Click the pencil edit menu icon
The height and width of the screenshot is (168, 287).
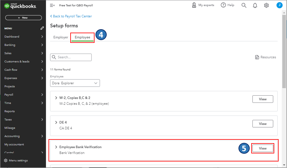click(42, 28)
